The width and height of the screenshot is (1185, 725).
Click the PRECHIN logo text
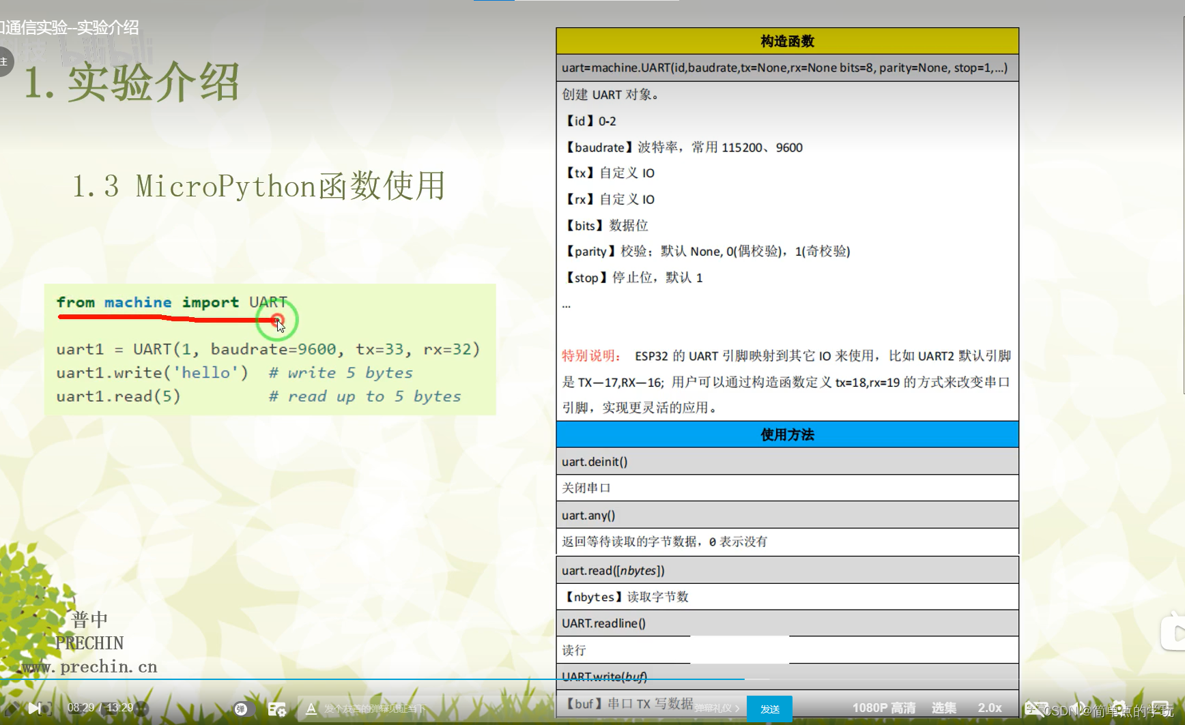(89, 643)
